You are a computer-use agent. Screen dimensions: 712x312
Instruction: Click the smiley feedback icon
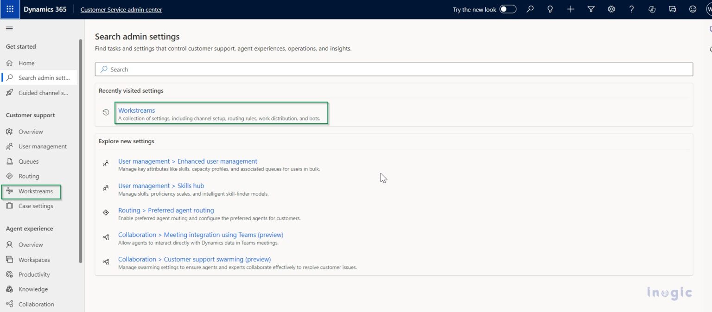(693, 9)
